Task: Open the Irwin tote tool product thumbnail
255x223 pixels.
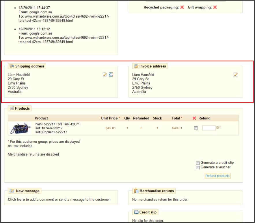Action: (20, 128)
